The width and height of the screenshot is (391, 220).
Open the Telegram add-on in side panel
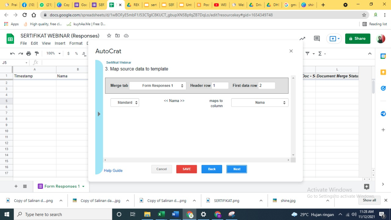pos(383,114)
